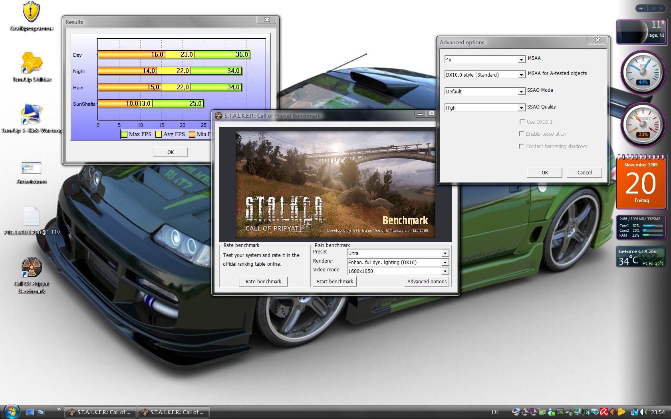
Task: Click the Rate benchmark button
Action: click(263, 281)
